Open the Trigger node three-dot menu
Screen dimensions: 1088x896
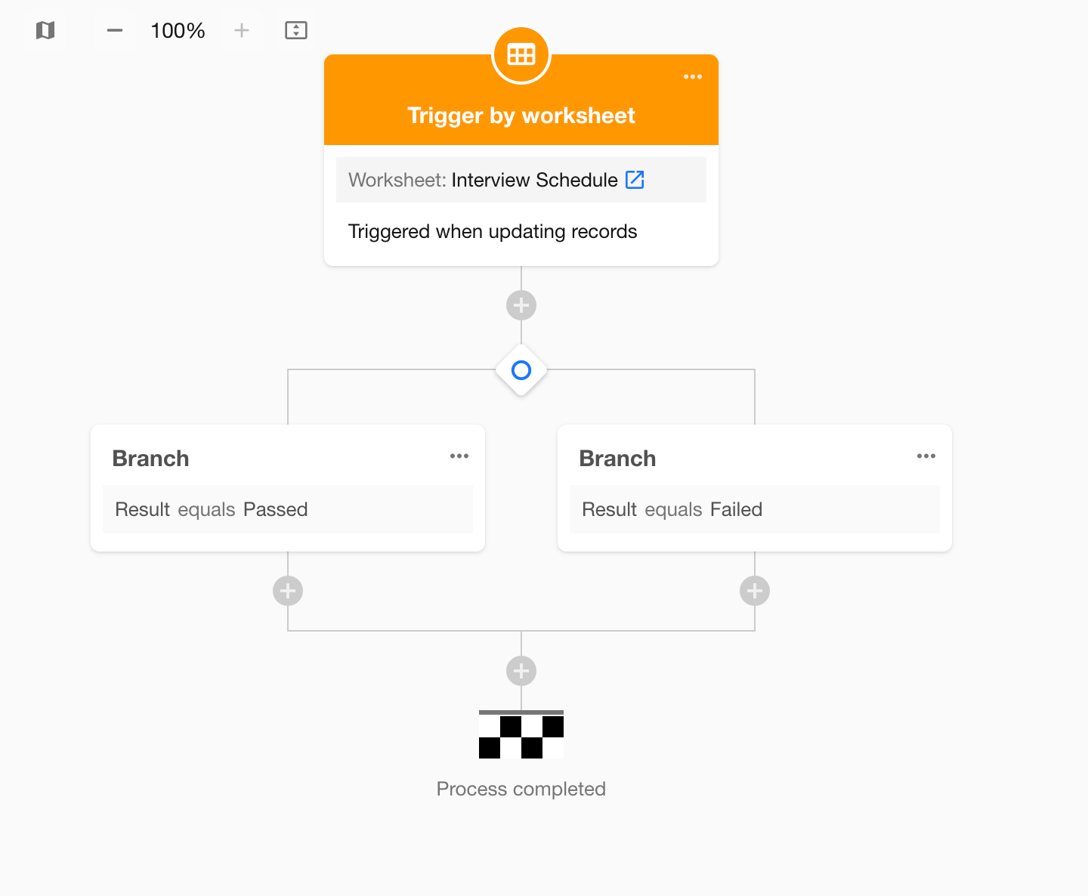(693, 77)
